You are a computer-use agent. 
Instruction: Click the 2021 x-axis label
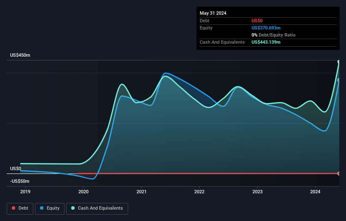tap(142, 192)
